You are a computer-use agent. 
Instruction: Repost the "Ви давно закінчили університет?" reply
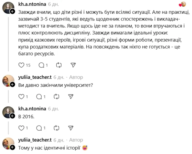(57, 96)
